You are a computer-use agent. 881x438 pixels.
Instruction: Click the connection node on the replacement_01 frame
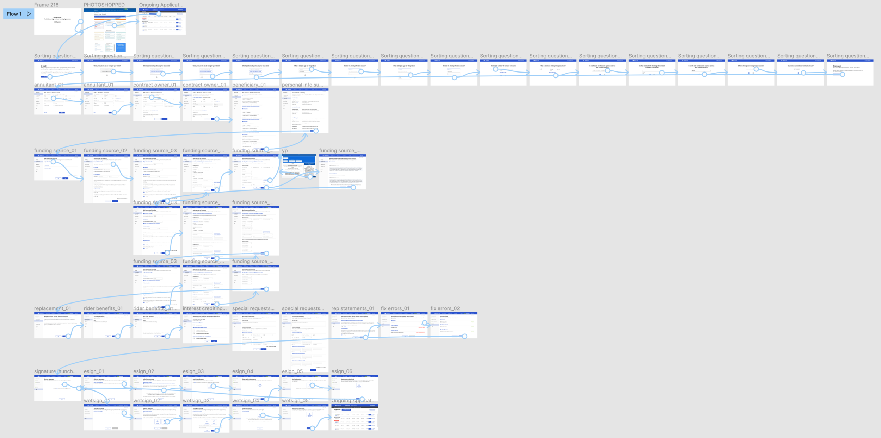[x=68, y=336]
